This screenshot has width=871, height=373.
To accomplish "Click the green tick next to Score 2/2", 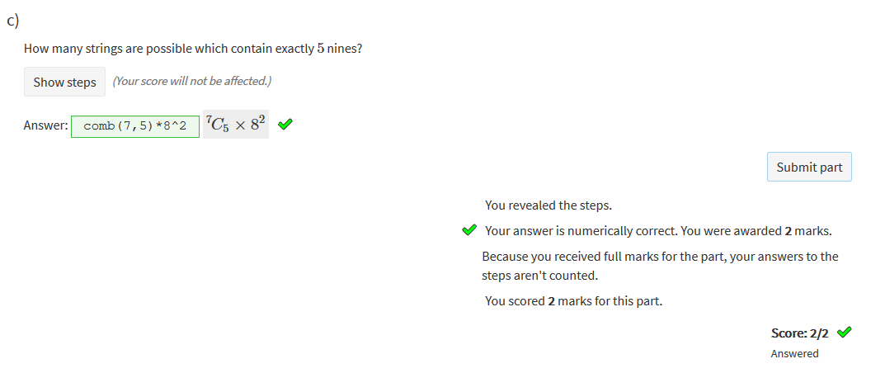I will click(844, 333).
